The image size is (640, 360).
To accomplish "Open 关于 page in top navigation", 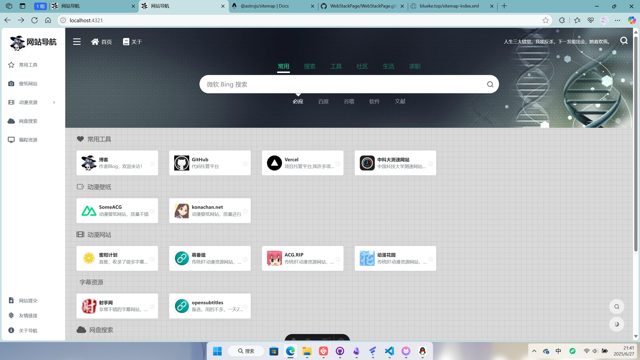I will 132,42.
